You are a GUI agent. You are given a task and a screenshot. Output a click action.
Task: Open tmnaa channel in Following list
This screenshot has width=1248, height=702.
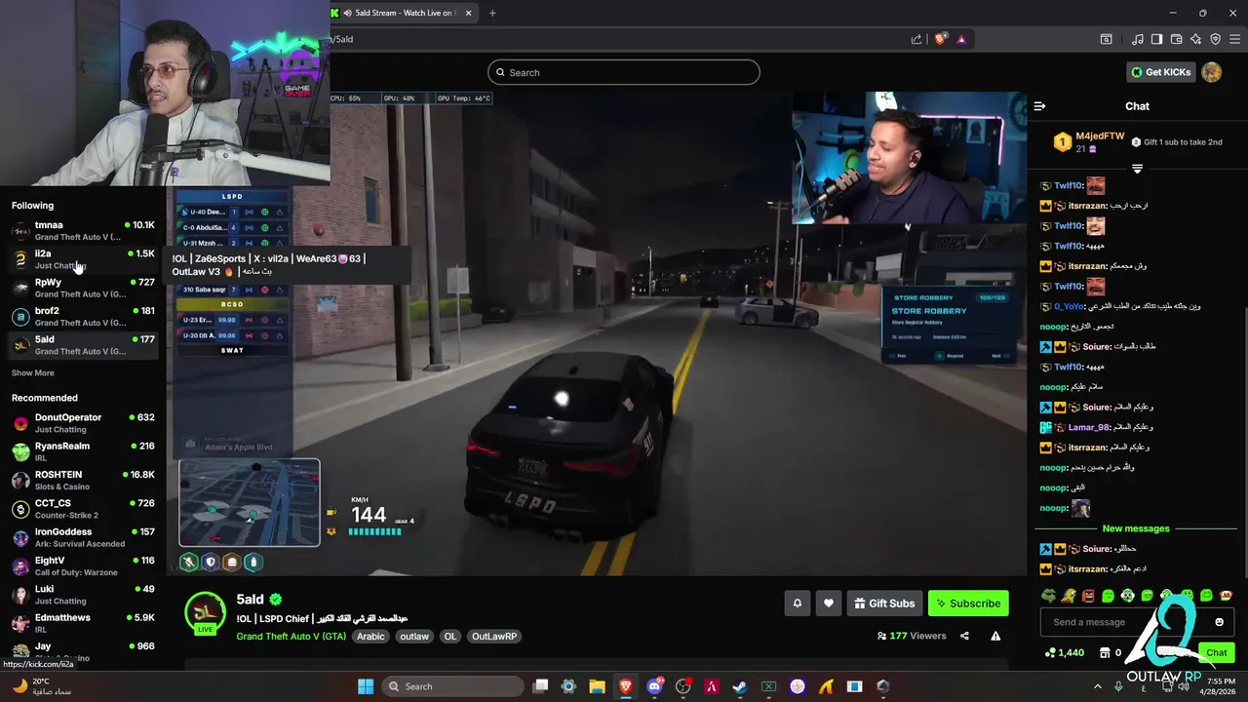(x=83, y=230)
